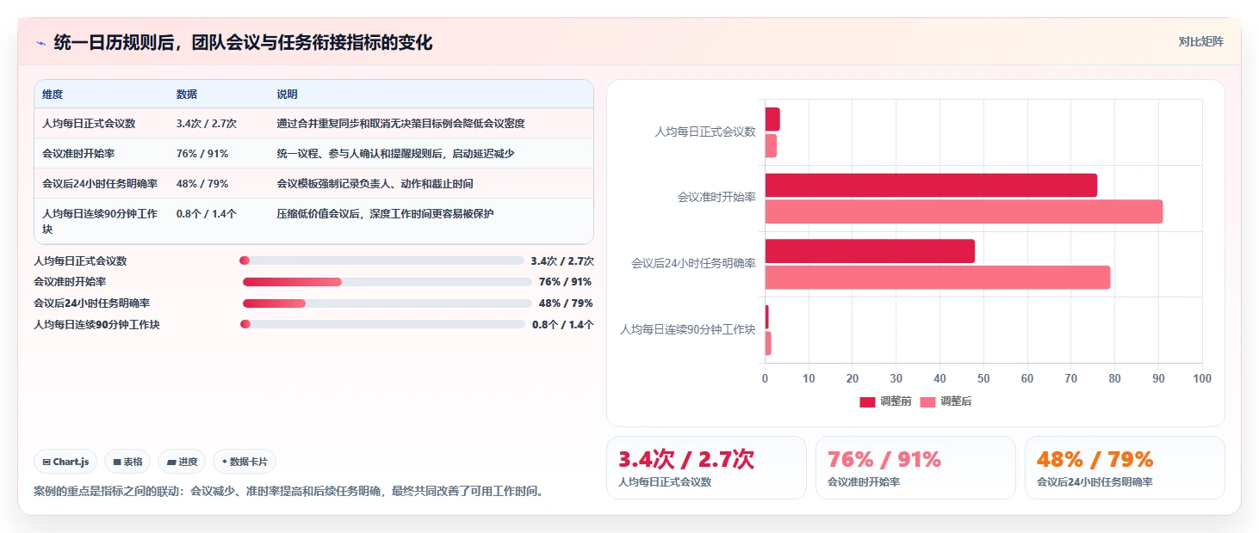The height and width of the screenshot is (533, 1259).
Task: Click the 会议准时开始率 progress bar
Action: (388, 282)
